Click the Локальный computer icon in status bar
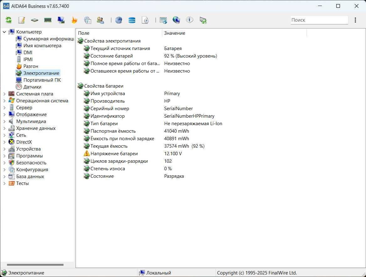The width and height of the screenshot is (366, 277). point(142,273)
